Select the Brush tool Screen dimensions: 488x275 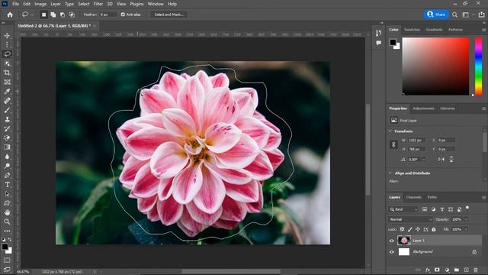click(x=7, y=110)
